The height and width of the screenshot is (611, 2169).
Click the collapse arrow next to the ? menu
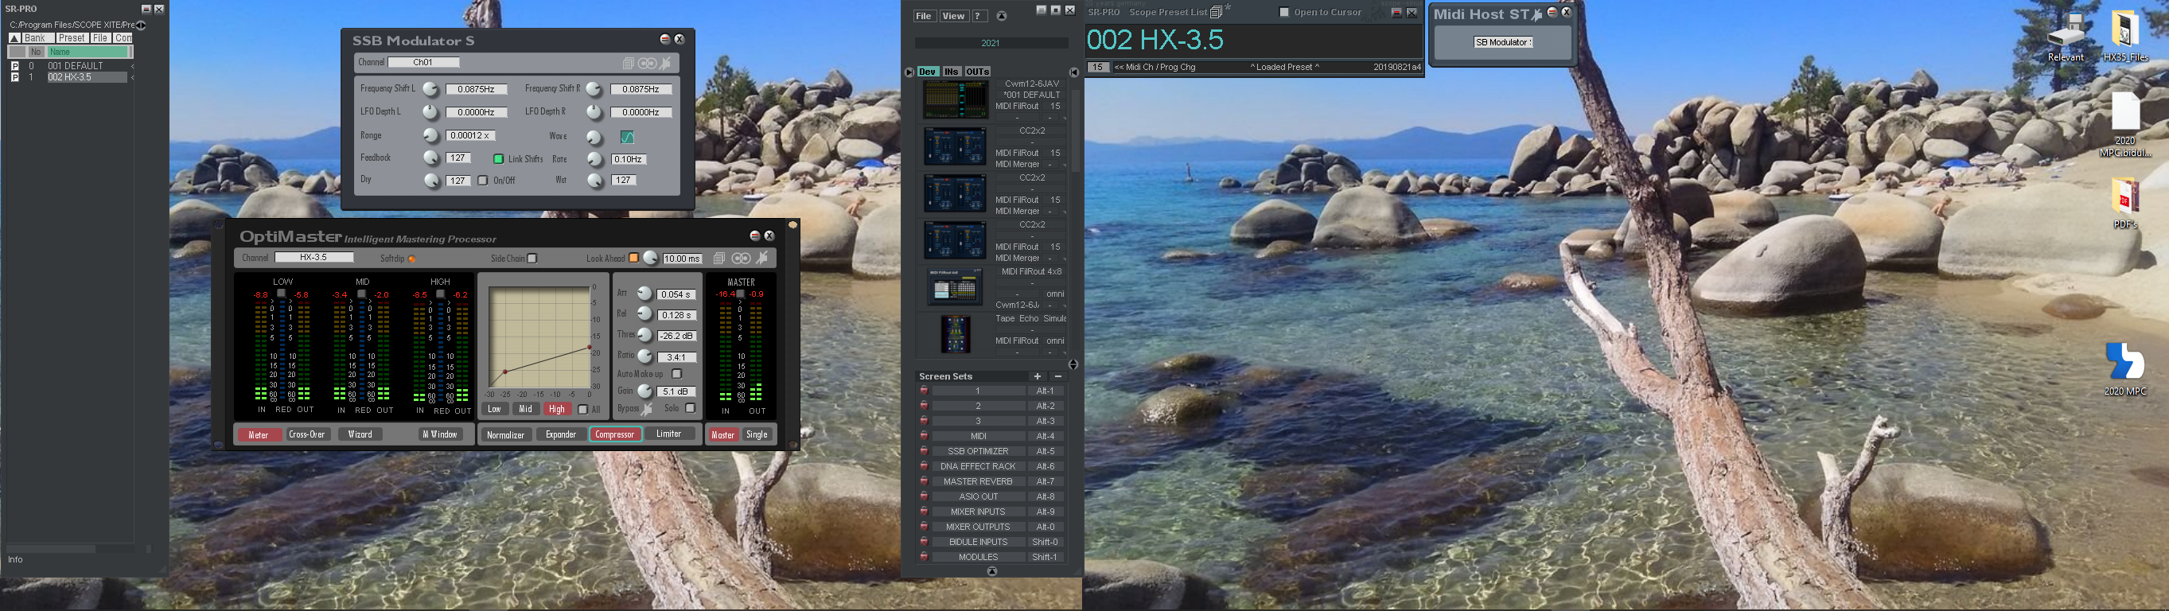tap(1002, 16)
